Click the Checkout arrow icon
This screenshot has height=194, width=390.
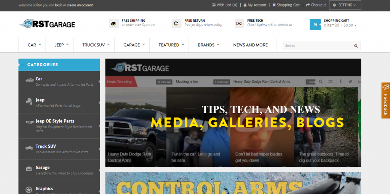pos(308,5)
